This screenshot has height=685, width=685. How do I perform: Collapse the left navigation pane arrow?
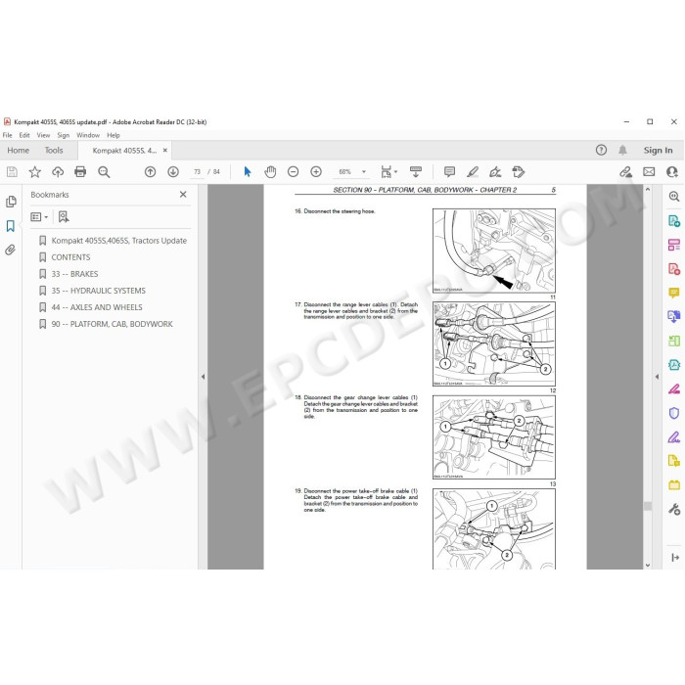click(203, 377)
